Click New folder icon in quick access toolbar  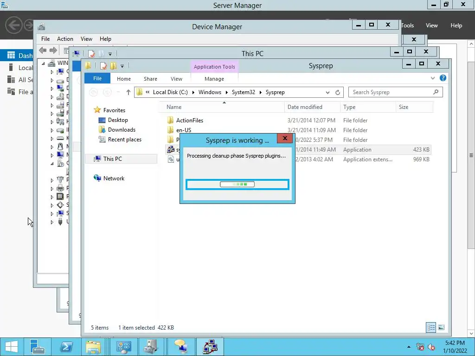click(113, 66)
